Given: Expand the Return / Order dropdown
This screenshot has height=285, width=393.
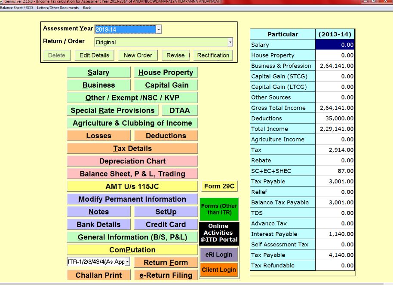Looking at the screenshot, I should (x=230, y=42).
